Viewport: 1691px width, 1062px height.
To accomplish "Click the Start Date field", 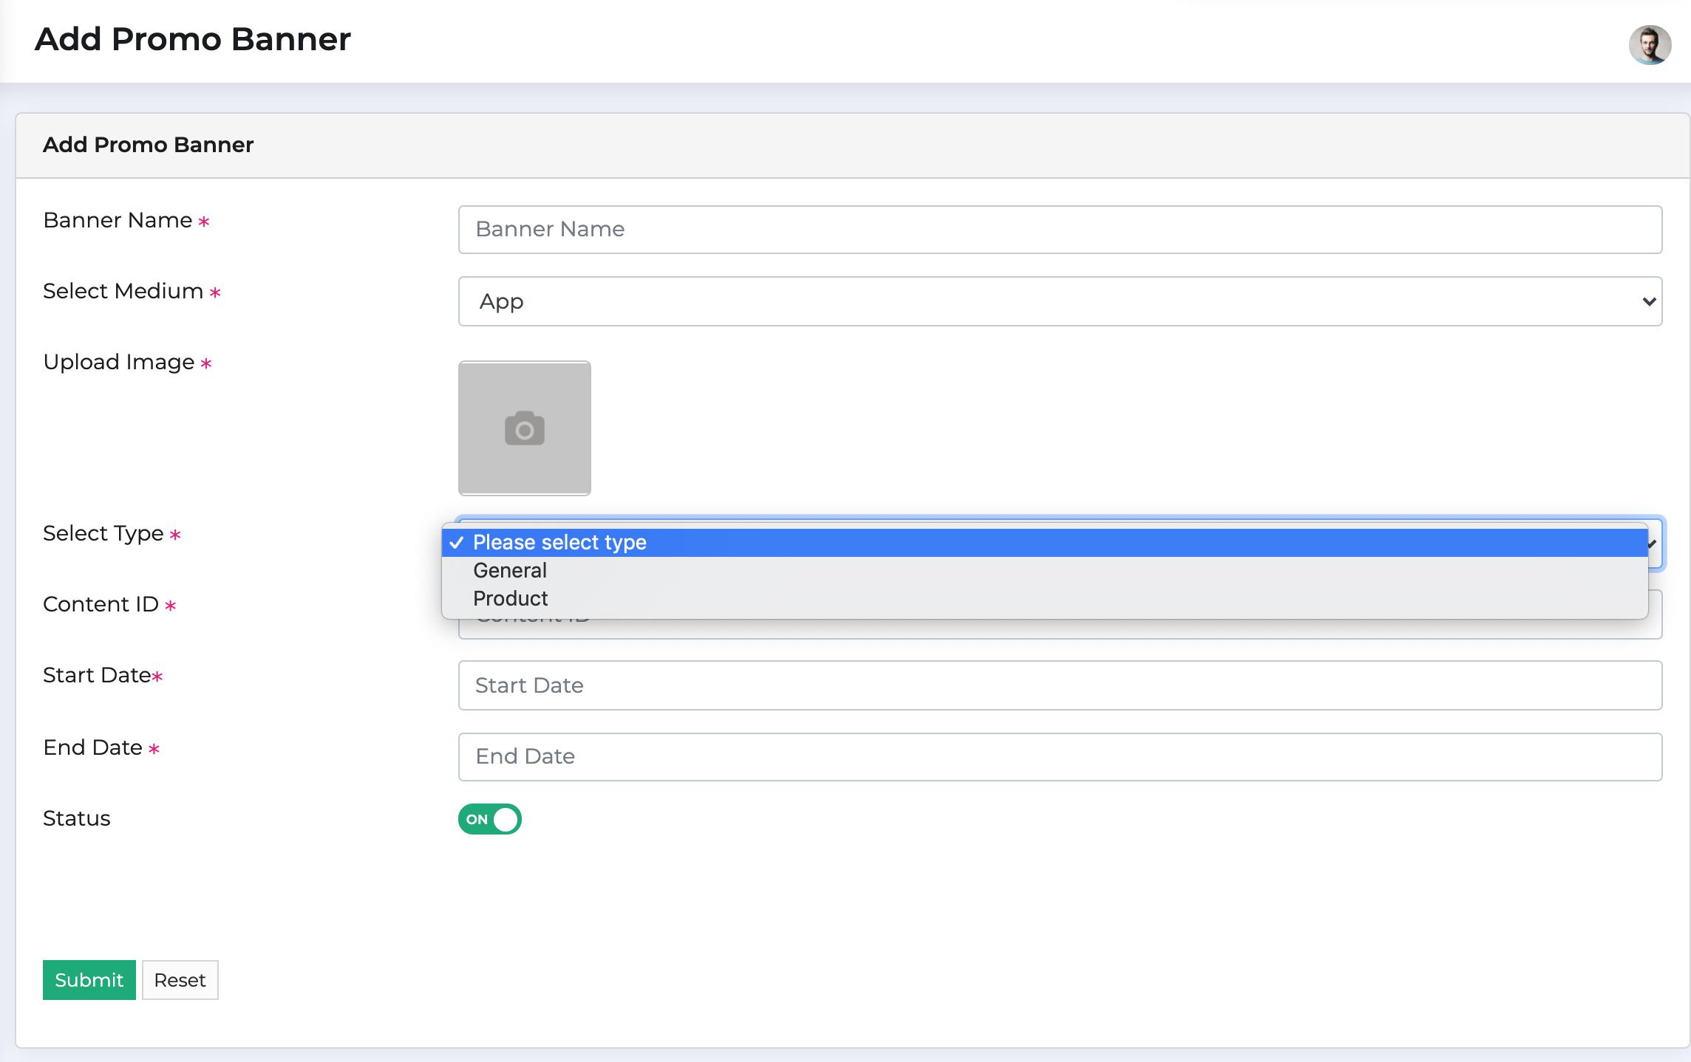I will tap(1060, 685).
